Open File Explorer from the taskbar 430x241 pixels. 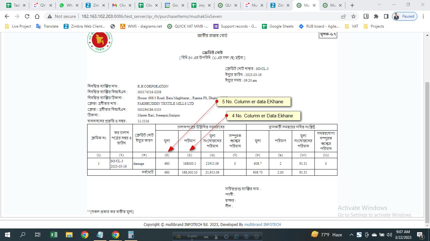click(69, 235)
